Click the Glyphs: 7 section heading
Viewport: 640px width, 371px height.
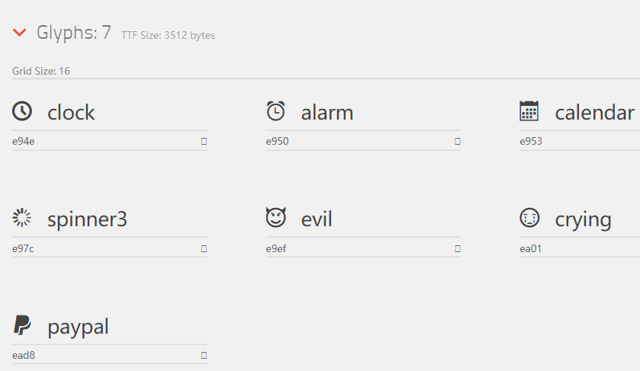[x=74, y=33]
